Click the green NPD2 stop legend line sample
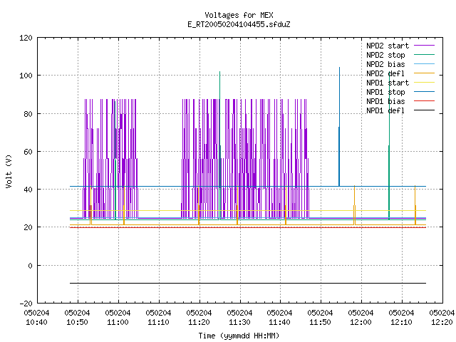The width and height of the screenshot is (456, 342). pyautogui.click(x=424, y=54)
